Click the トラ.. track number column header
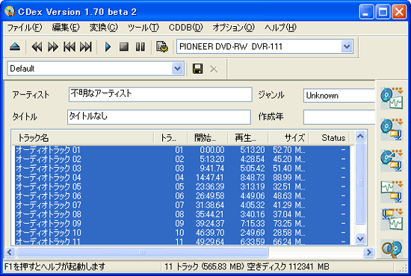 [170, 137]
